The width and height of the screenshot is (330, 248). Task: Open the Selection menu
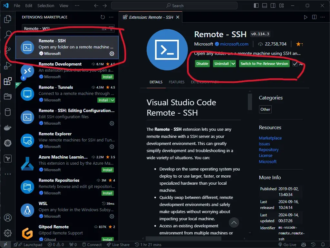click(x=46, y=6)
